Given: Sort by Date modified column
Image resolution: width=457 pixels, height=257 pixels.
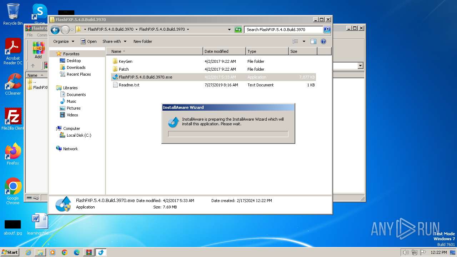Looking at the screenshot, I should [x=224, y=51].
